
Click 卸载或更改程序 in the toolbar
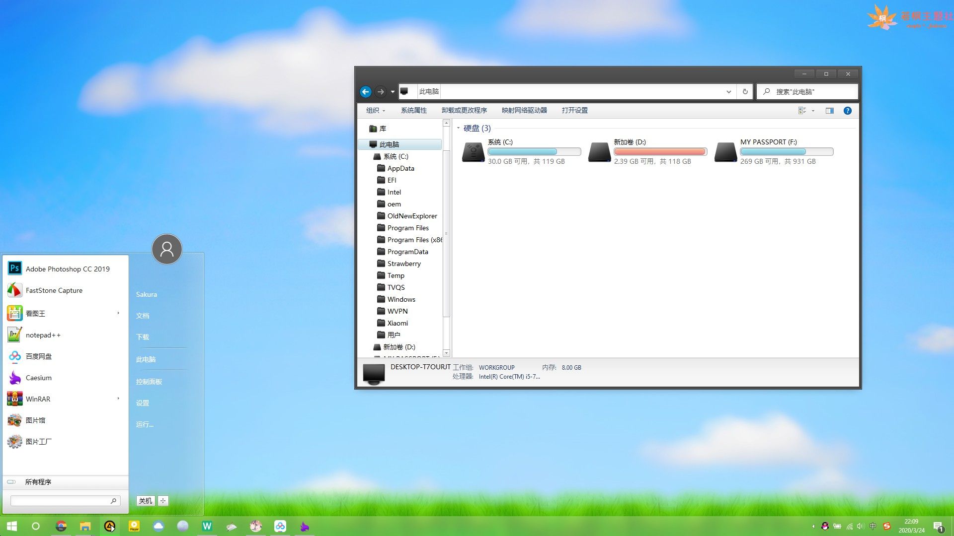point(464,111)
